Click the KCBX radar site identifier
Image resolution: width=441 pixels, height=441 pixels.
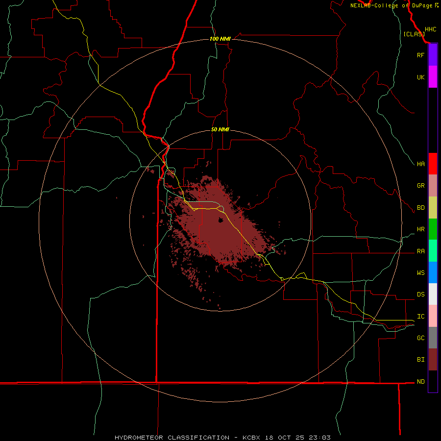pyautogui.click(x=251, y=438)
